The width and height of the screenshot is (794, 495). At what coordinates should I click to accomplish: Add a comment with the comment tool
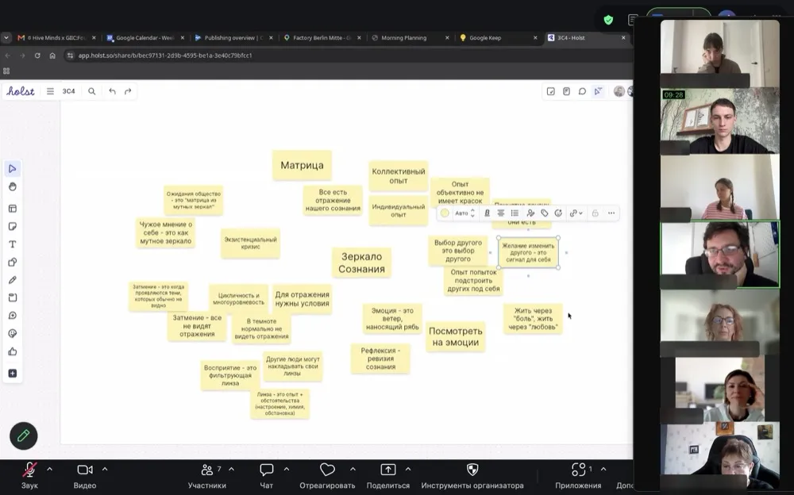click(13, 316)
